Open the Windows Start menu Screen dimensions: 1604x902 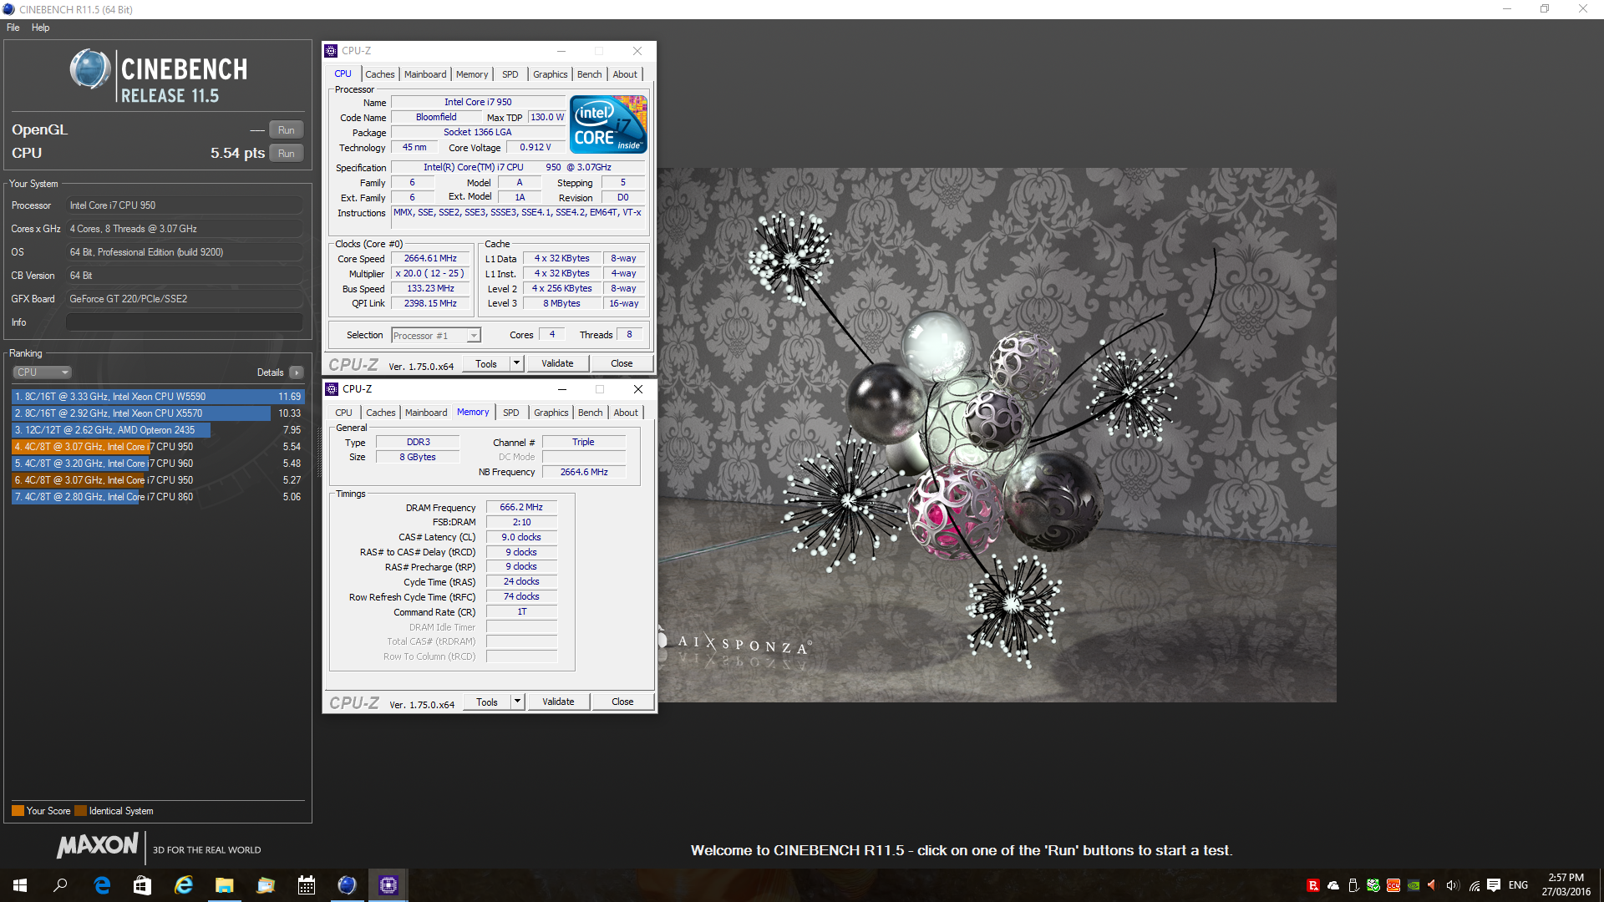[x=20, y=885]
